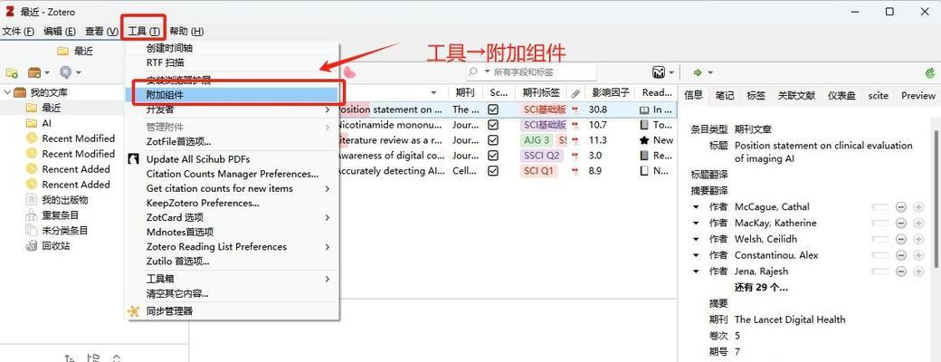The image size is (941, 362).
Task: Switch name field mode for Welsh, Ceilidh
Action: point(879,239)
